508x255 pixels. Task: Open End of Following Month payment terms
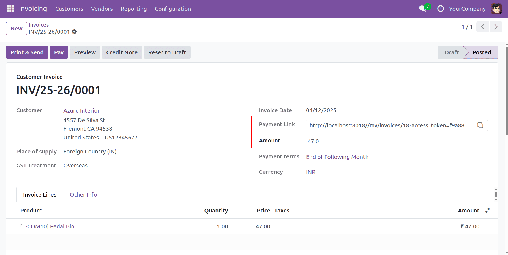pos(337,157)
